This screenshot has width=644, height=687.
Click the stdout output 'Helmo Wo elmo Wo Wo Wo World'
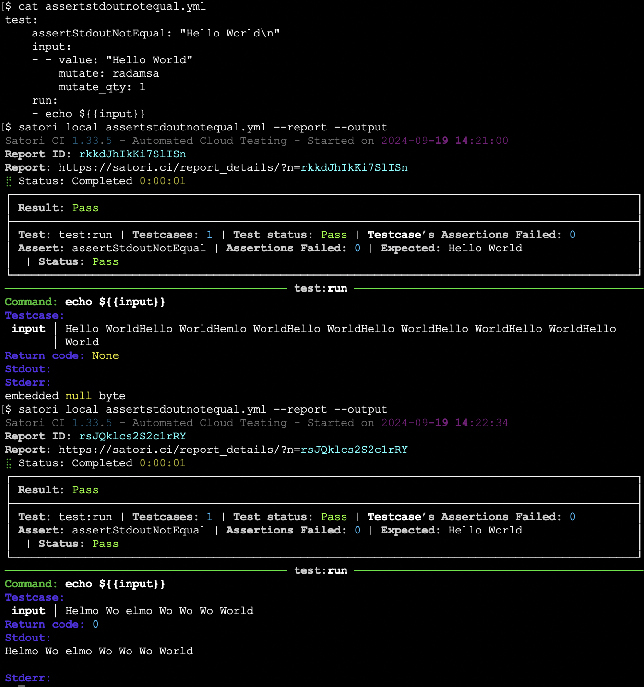pyautogui.click(x=99, y=651)
